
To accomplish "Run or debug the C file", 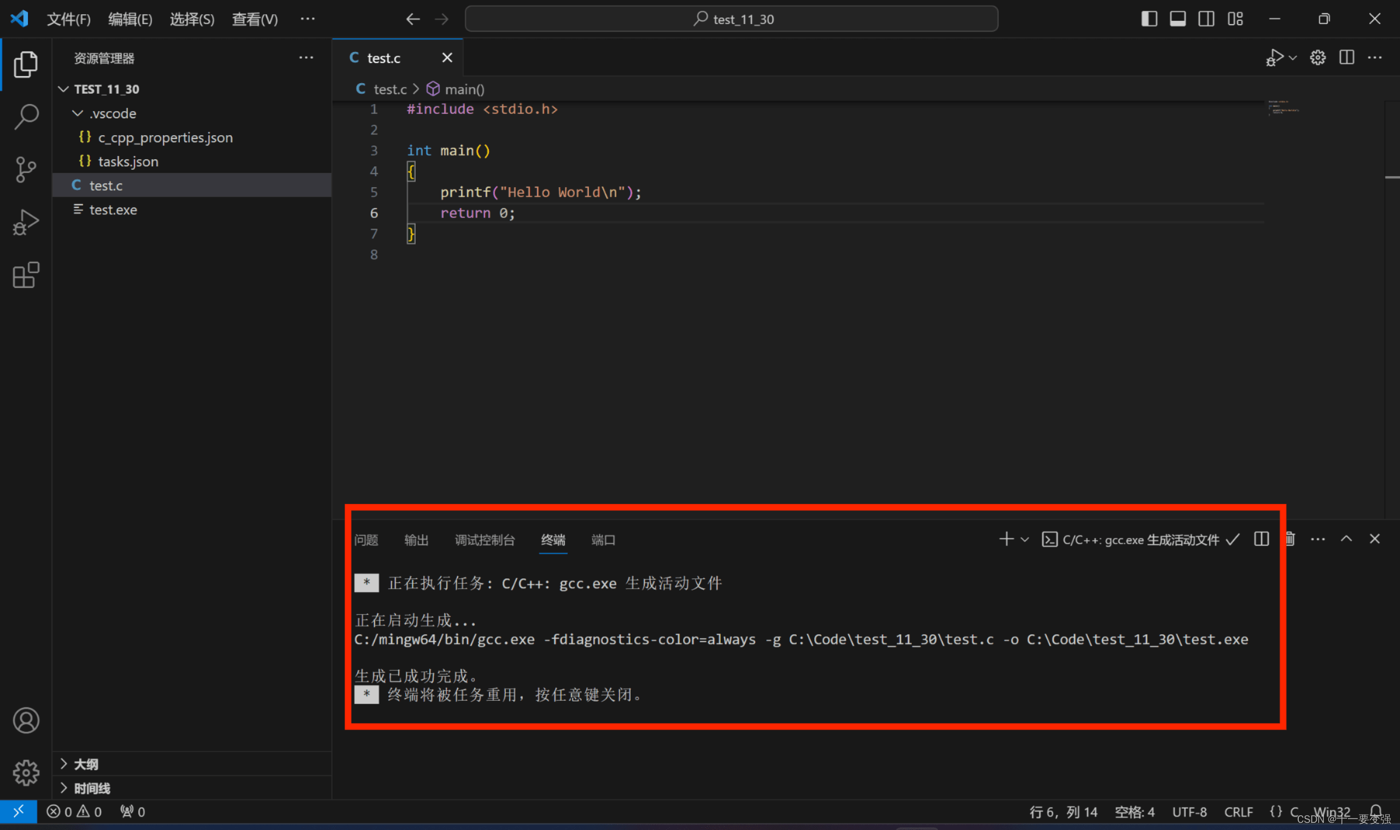I will pos(1275,57).
